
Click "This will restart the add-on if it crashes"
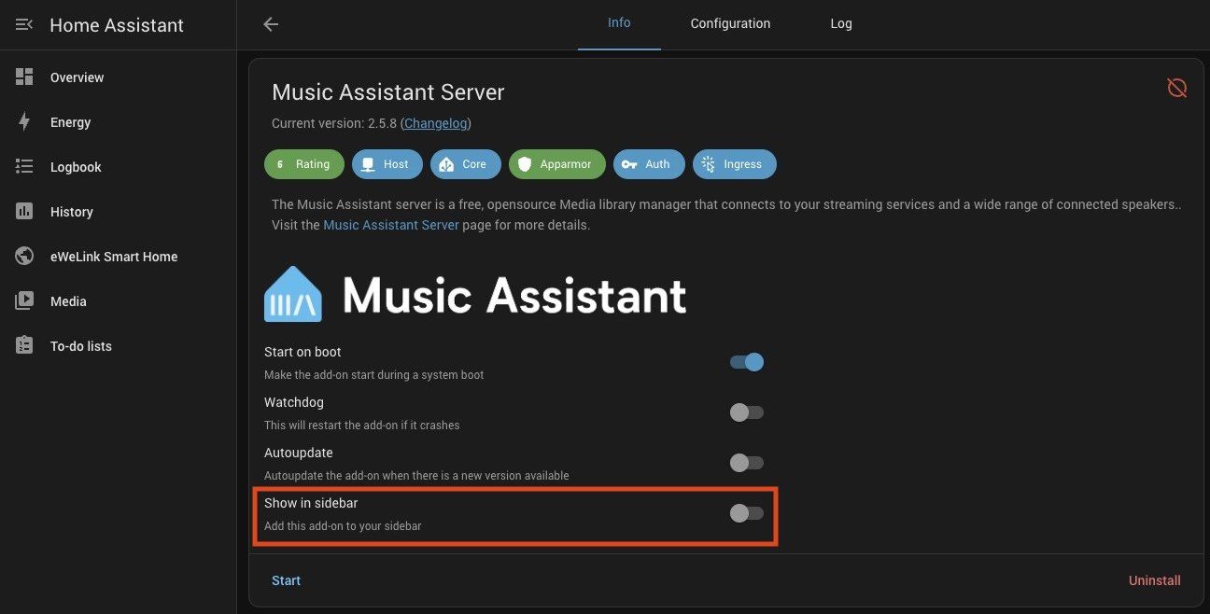362,425
